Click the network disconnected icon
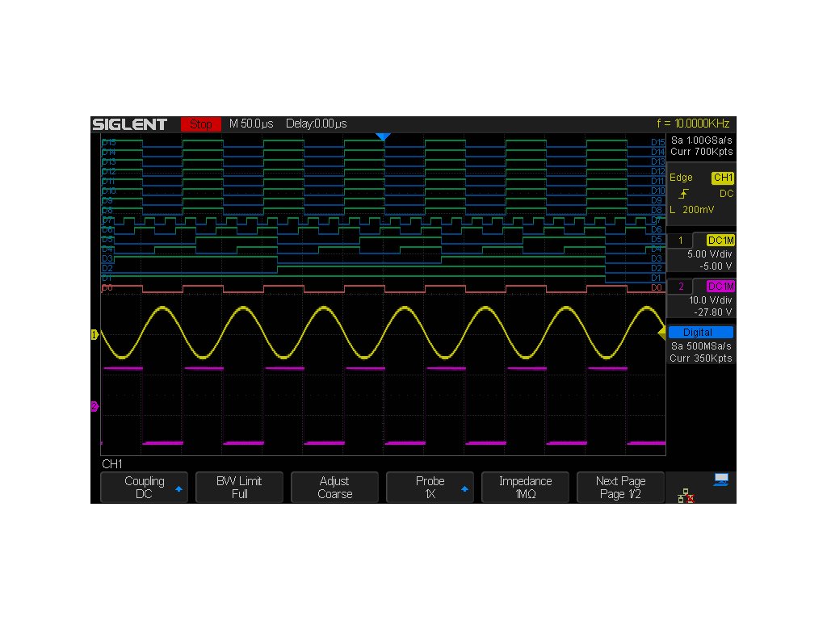Image resolution: width=827 pixels, height=620 pixels. coord(686,496)
